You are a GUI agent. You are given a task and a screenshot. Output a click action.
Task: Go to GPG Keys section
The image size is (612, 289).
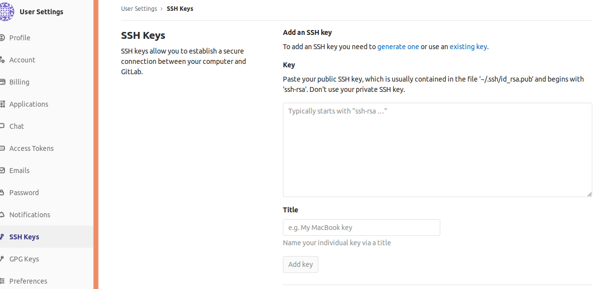(x=24, y=259)
